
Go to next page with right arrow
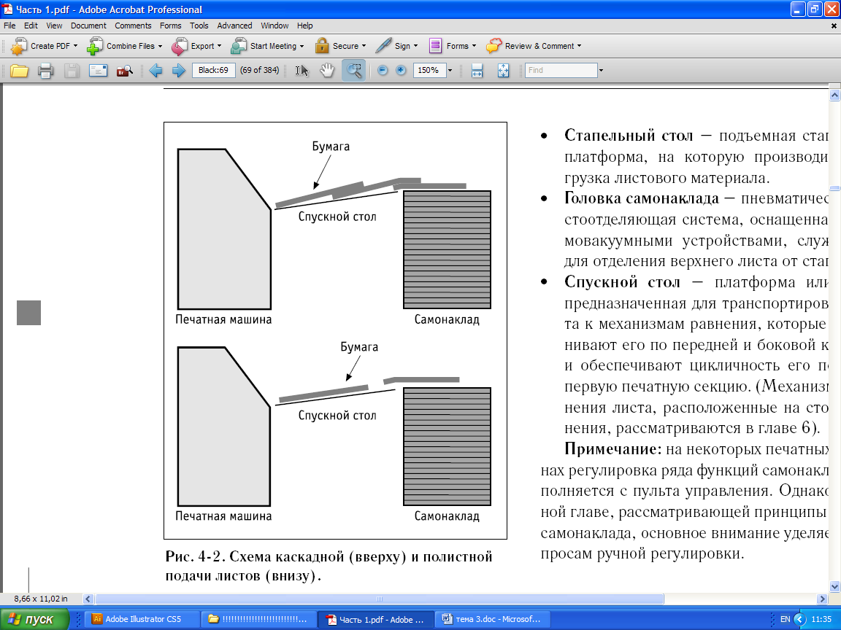[179, 70]
